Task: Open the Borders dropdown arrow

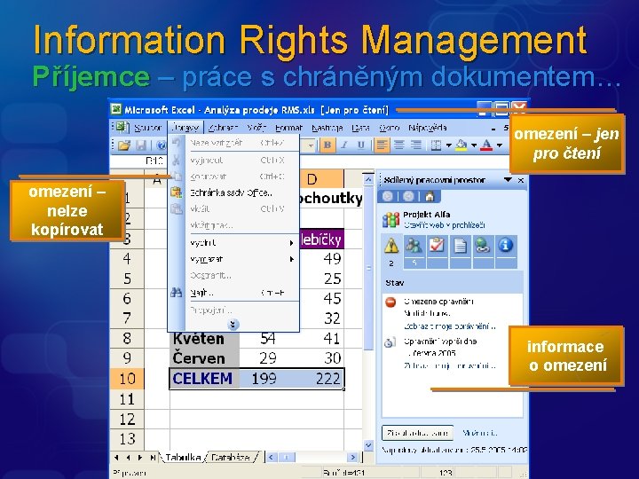Action: click(x=449, y=145)
